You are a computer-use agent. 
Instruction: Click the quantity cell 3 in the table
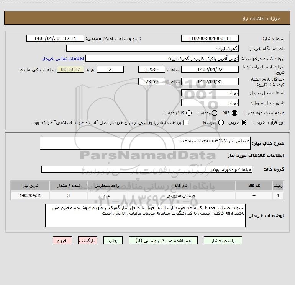point(69,195)
